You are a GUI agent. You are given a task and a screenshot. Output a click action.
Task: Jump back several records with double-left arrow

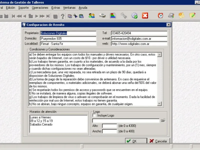19,16
